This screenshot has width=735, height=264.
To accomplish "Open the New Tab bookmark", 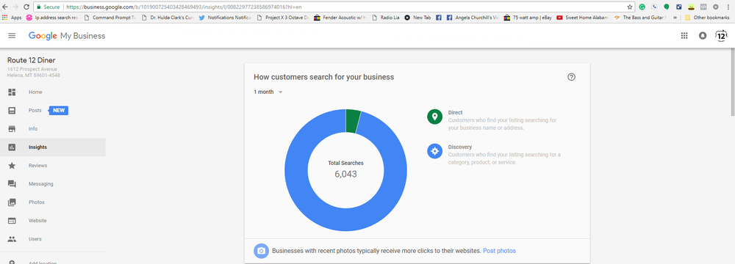I will 417,18.
